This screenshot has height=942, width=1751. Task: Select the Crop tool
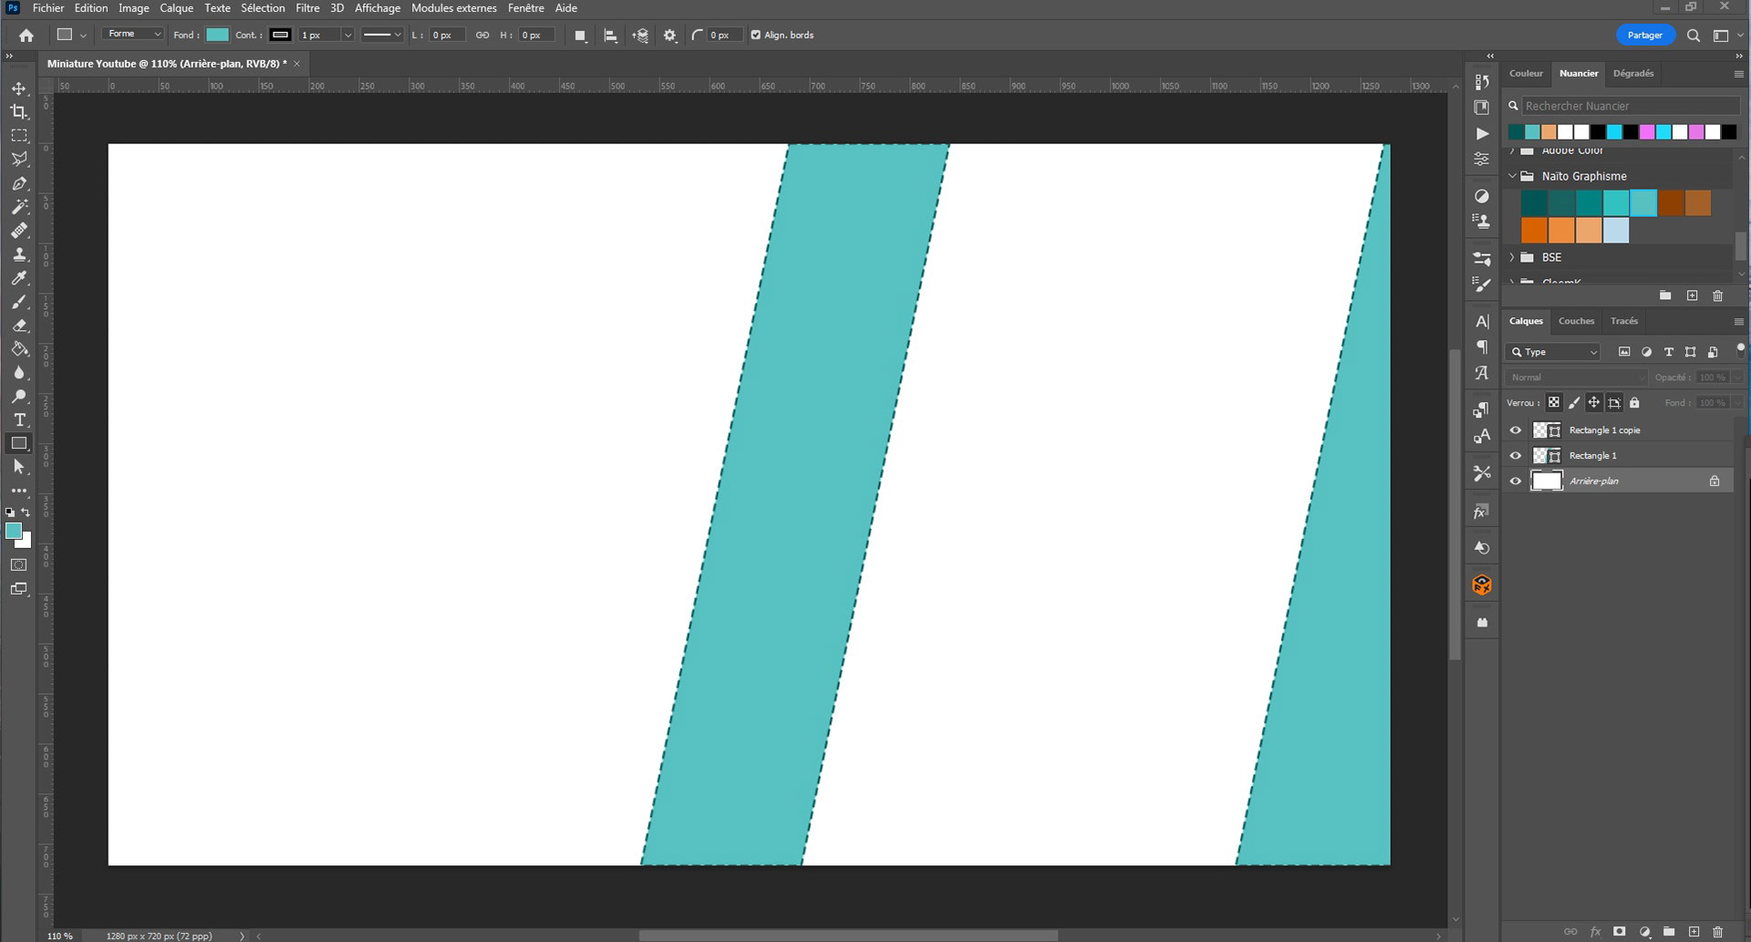coord(19,112)
